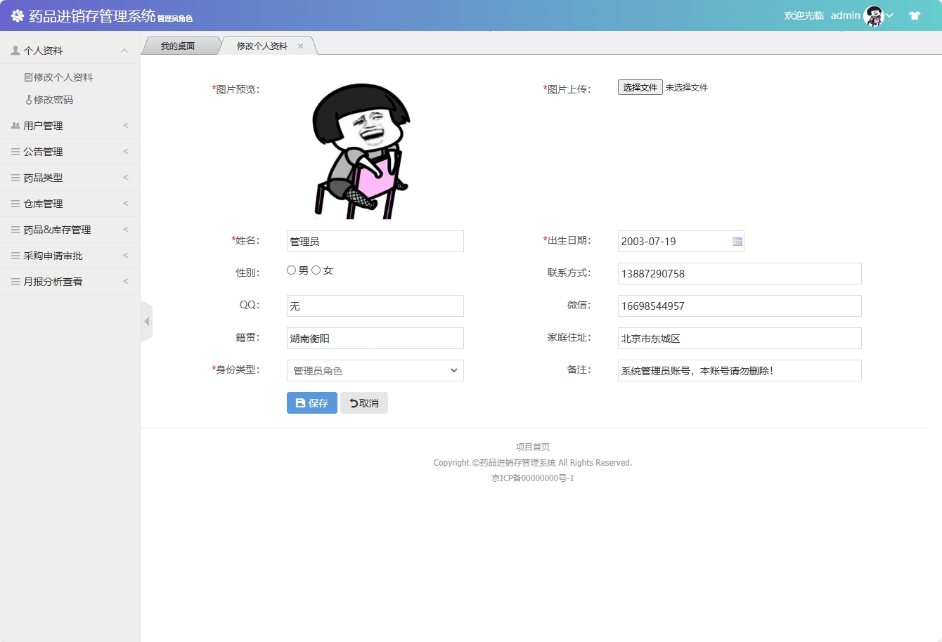The height and width of the screenshot is (642, 942).
Task: Click the sidebar collapse arrow handle
Action: tap(146, 321)
